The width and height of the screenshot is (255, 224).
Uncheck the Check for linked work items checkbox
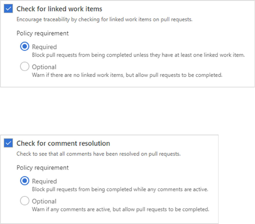coord(9,9)
